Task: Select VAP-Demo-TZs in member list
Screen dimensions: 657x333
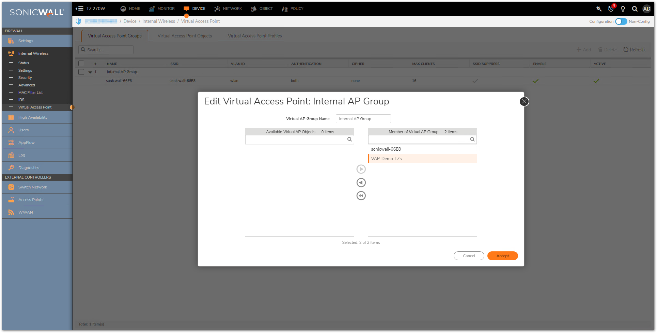Action: click(x=422, y=159)
